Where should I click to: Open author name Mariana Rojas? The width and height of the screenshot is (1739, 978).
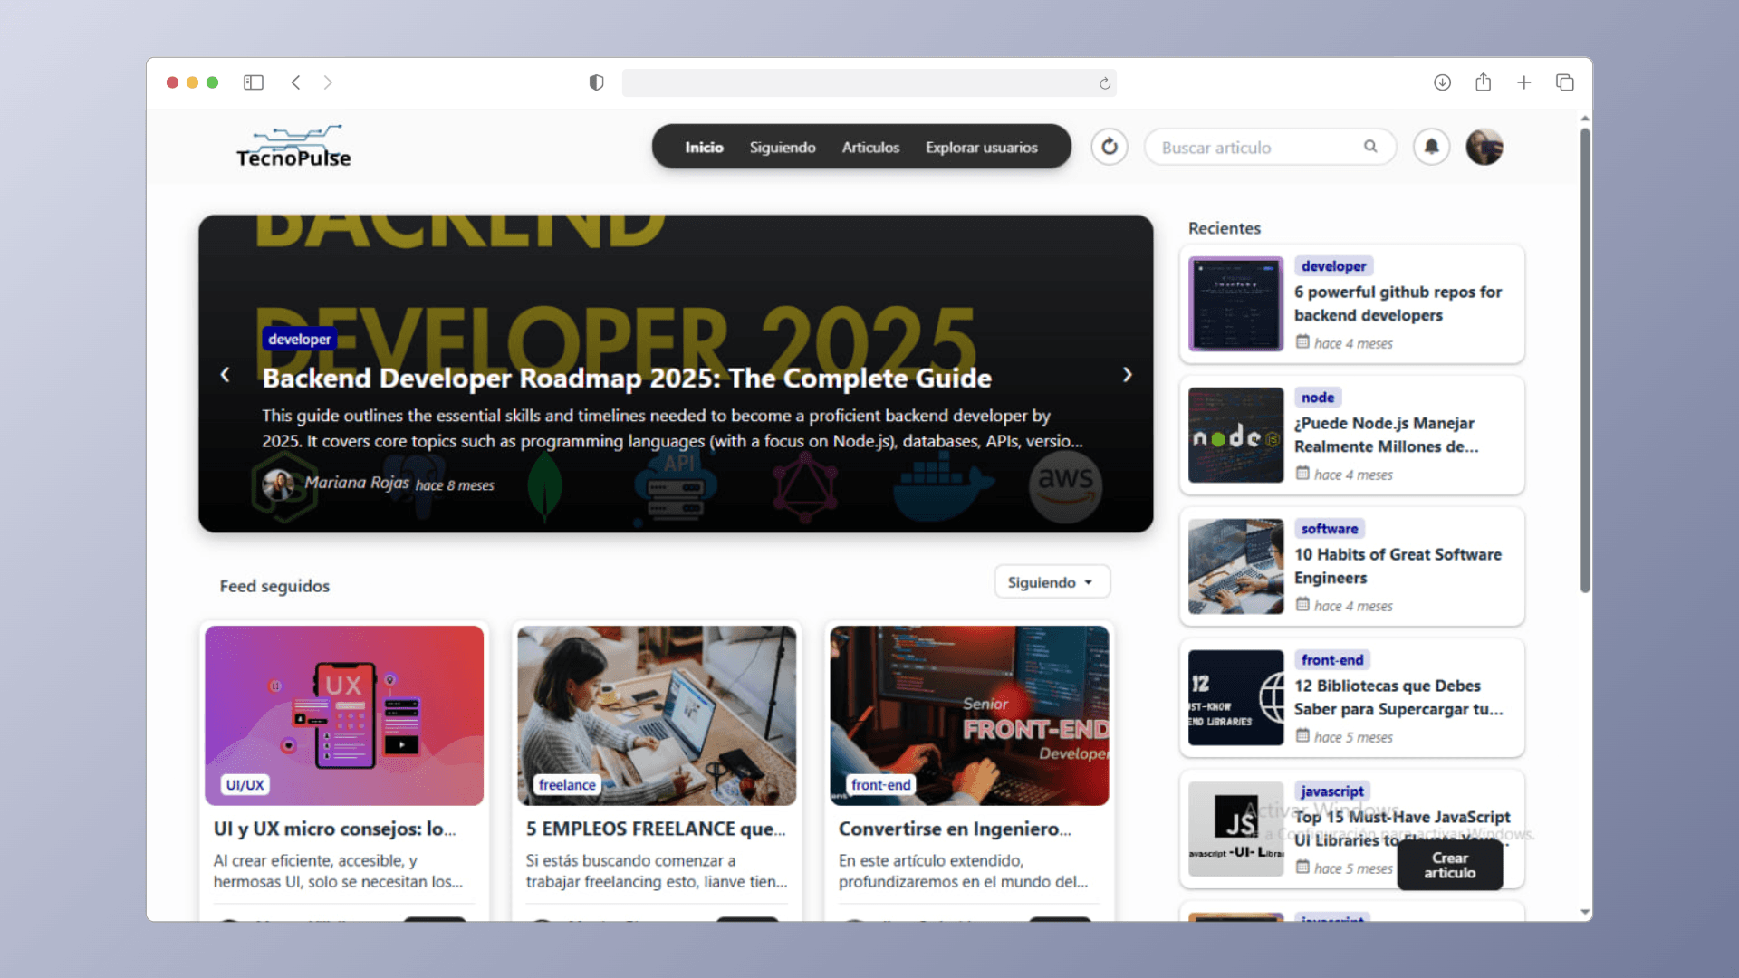(x=357, y=483)
